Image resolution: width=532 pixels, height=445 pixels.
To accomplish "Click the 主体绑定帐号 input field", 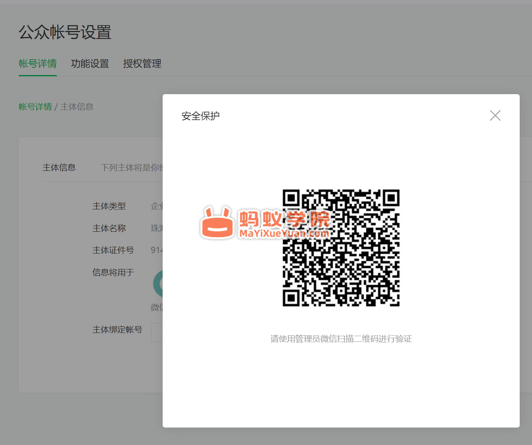I will pyautogui.click(x=157, y=333).
